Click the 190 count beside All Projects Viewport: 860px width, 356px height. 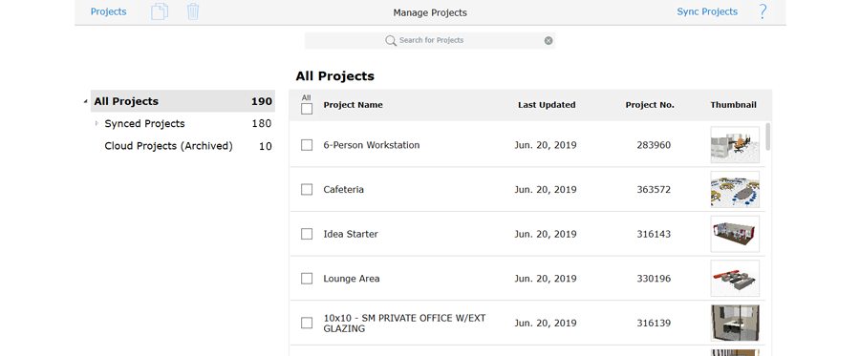click(x=262, y=101)
